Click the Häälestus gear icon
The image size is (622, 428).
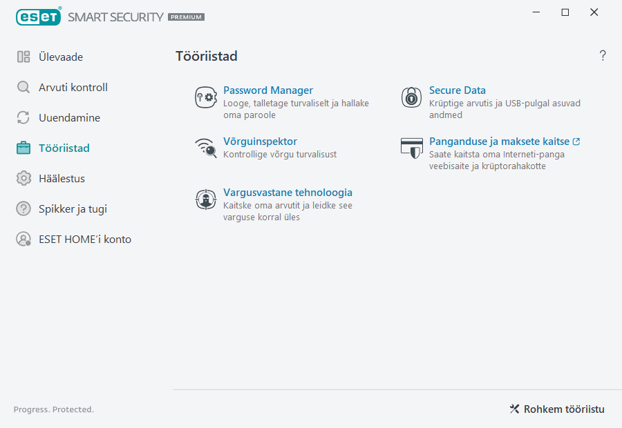point(23,178)
